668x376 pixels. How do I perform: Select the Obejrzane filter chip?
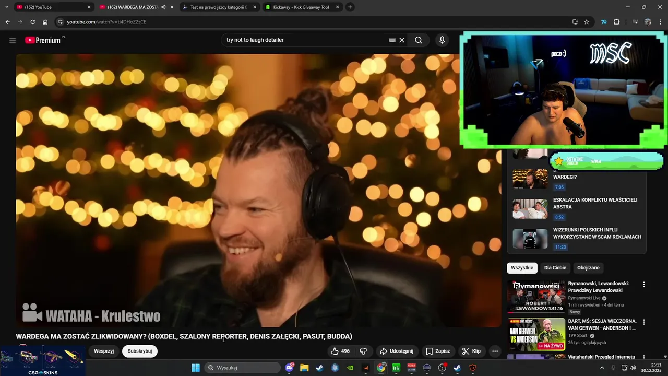click(x=588, y=268)
